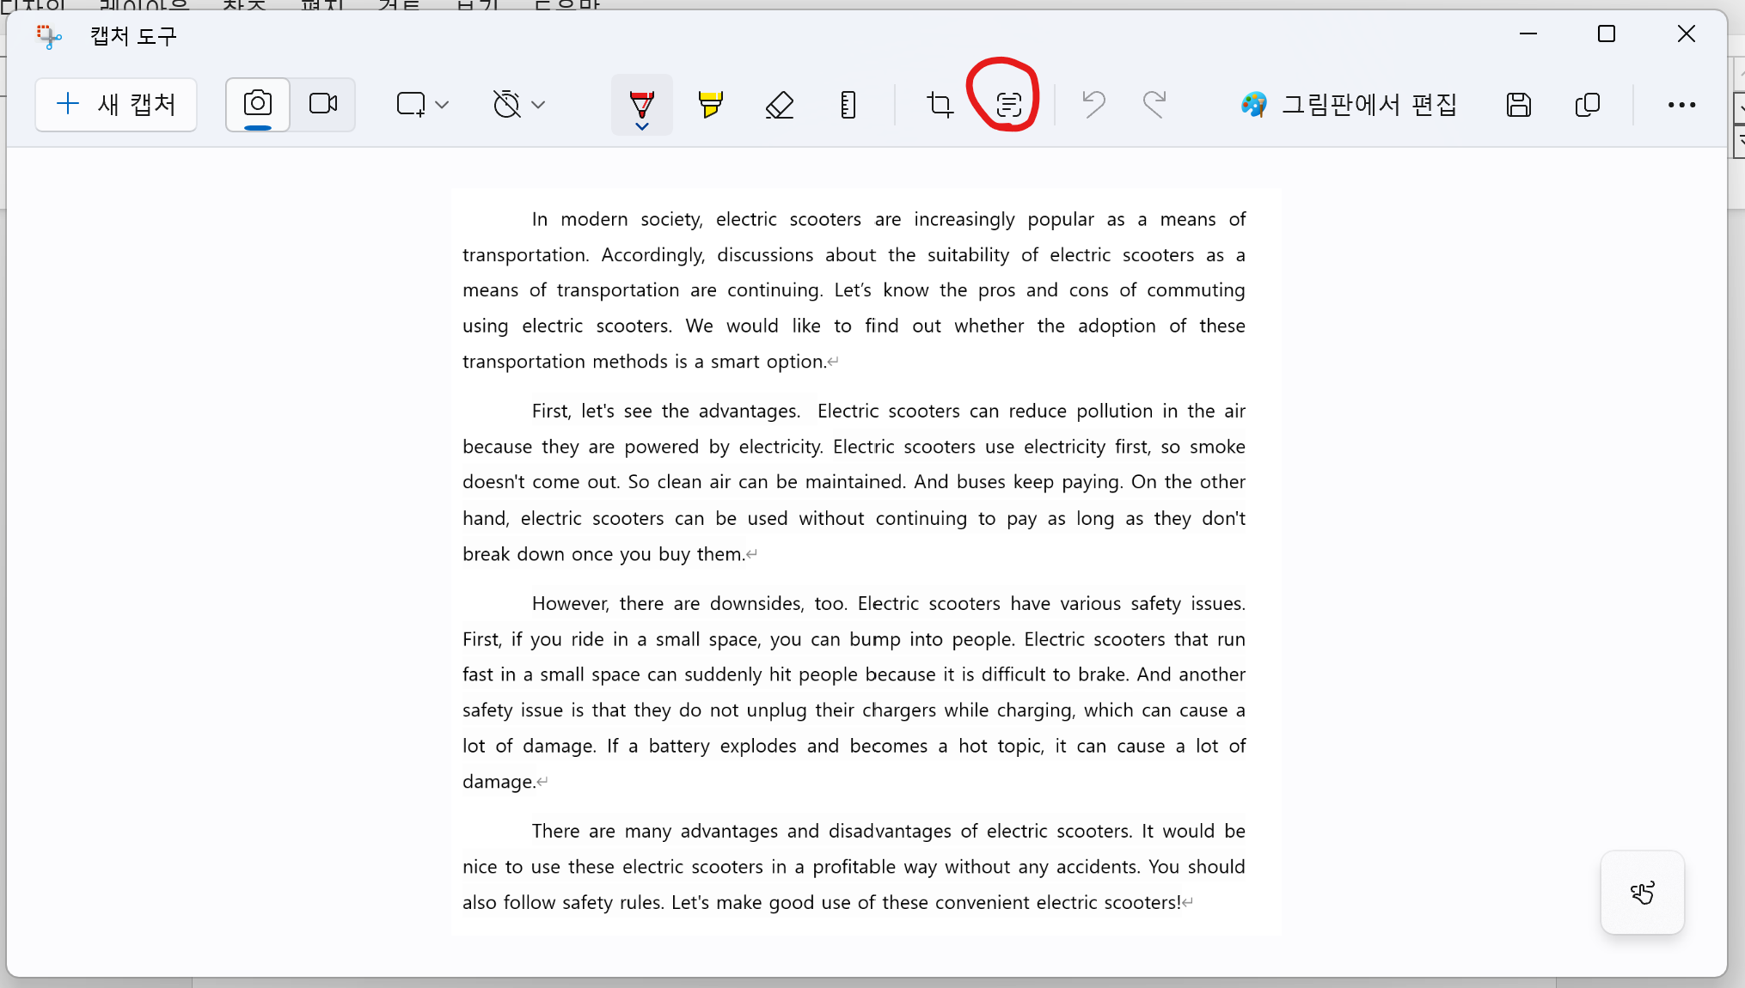
Task: Switch to video recording mode
Action: (323, 104)
